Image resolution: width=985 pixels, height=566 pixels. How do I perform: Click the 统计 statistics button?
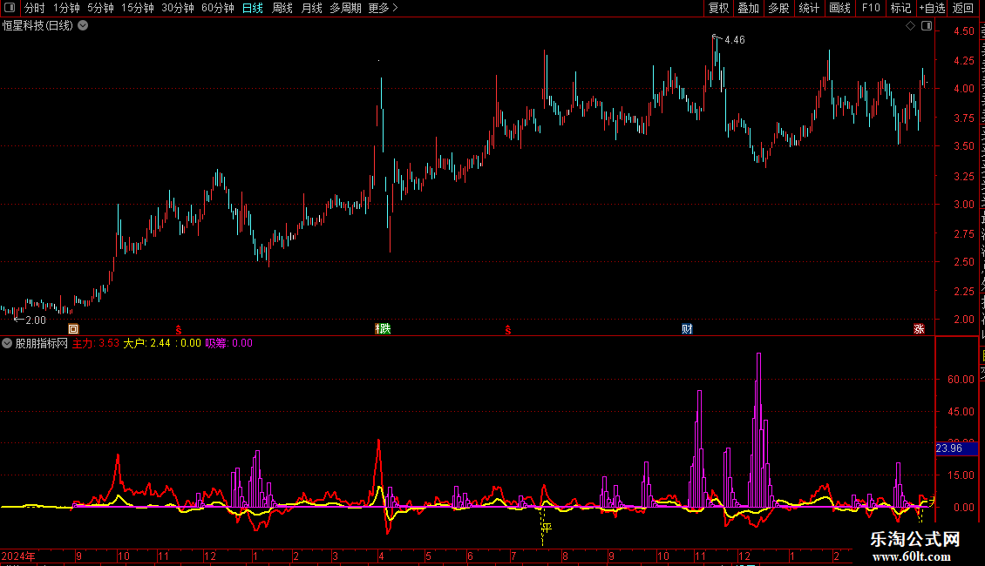(808, 8)
